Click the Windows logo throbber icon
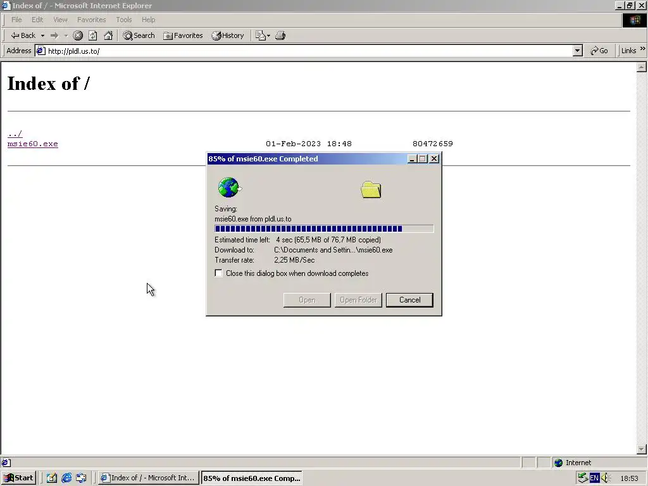Image resolution: width=648 pixels, height=486 pixels. pos(634,20)
